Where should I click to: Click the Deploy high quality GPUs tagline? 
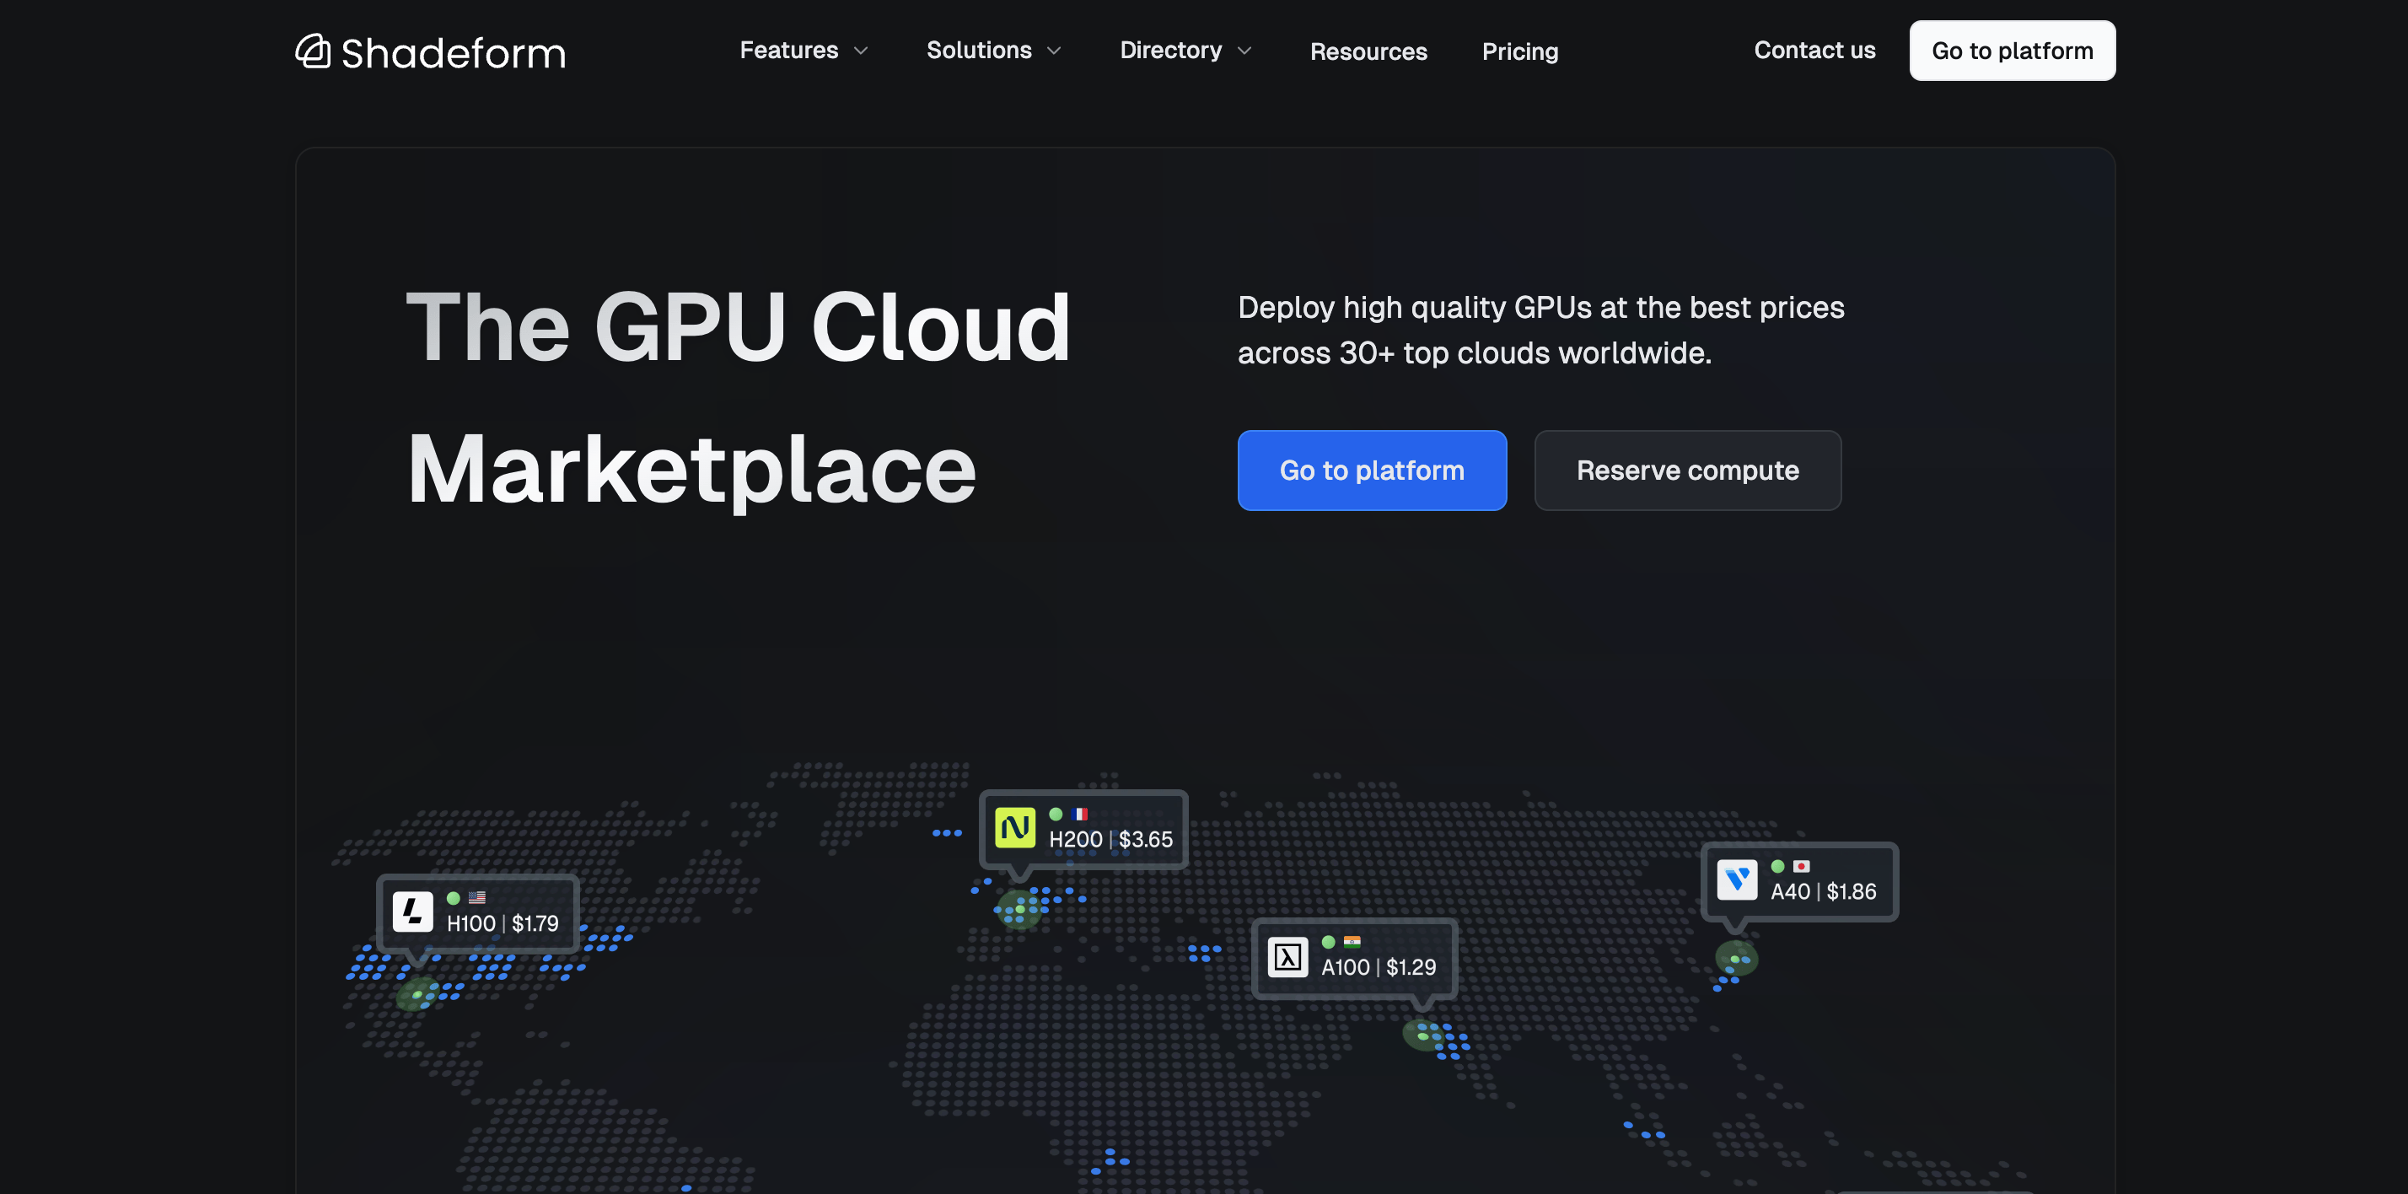tap(1540, 330)
